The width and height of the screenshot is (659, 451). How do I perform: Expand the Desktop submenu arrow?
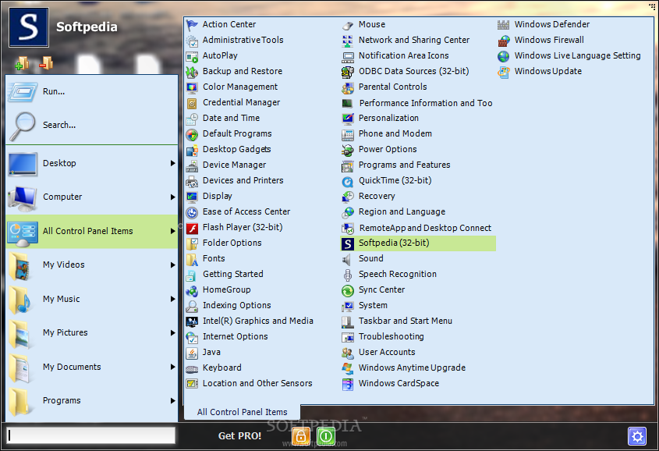tap(172, 164)
